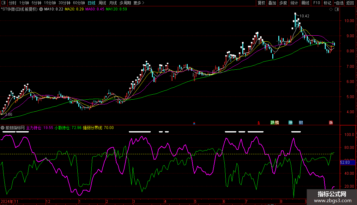The image size is (357, 205).
Task: Expand the 股朋指标网 indicator dropdown arrow
Action: pyautogui.click(x=3, y=128)
